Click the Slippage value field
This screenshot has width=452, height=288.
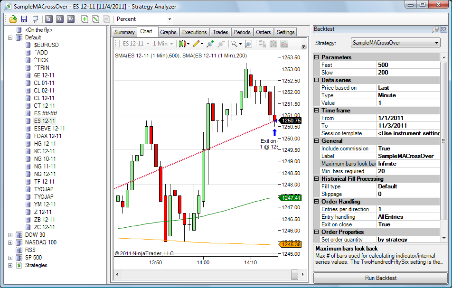408,194
